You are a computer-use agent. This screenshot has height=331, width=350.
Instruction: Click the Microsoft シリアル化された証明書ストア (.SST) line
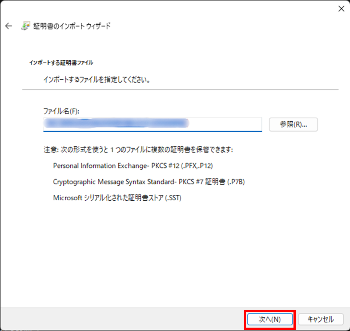(x=117, y=198)
